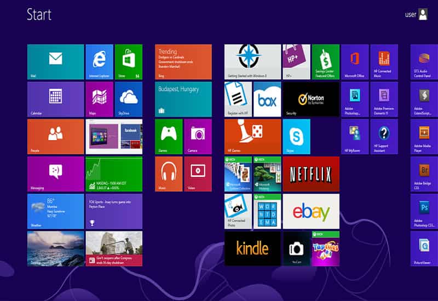The height and width of the screenshot is (301, 438).
Task: Open Getting Started with Windows 8 tile
Action: point(252,62)
